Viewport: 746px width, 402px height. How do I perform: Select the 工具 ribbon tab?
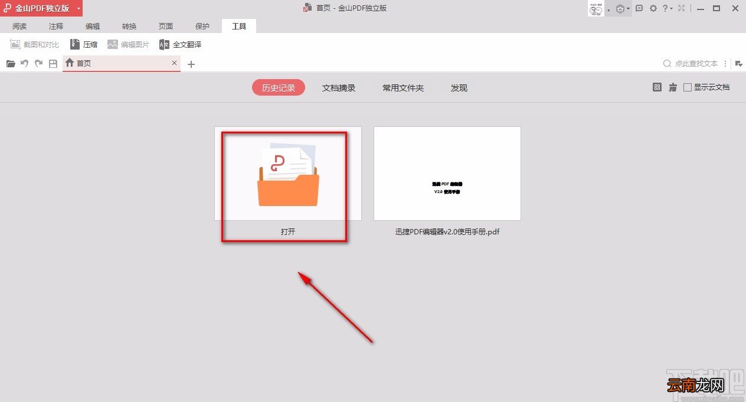(239, 26)
